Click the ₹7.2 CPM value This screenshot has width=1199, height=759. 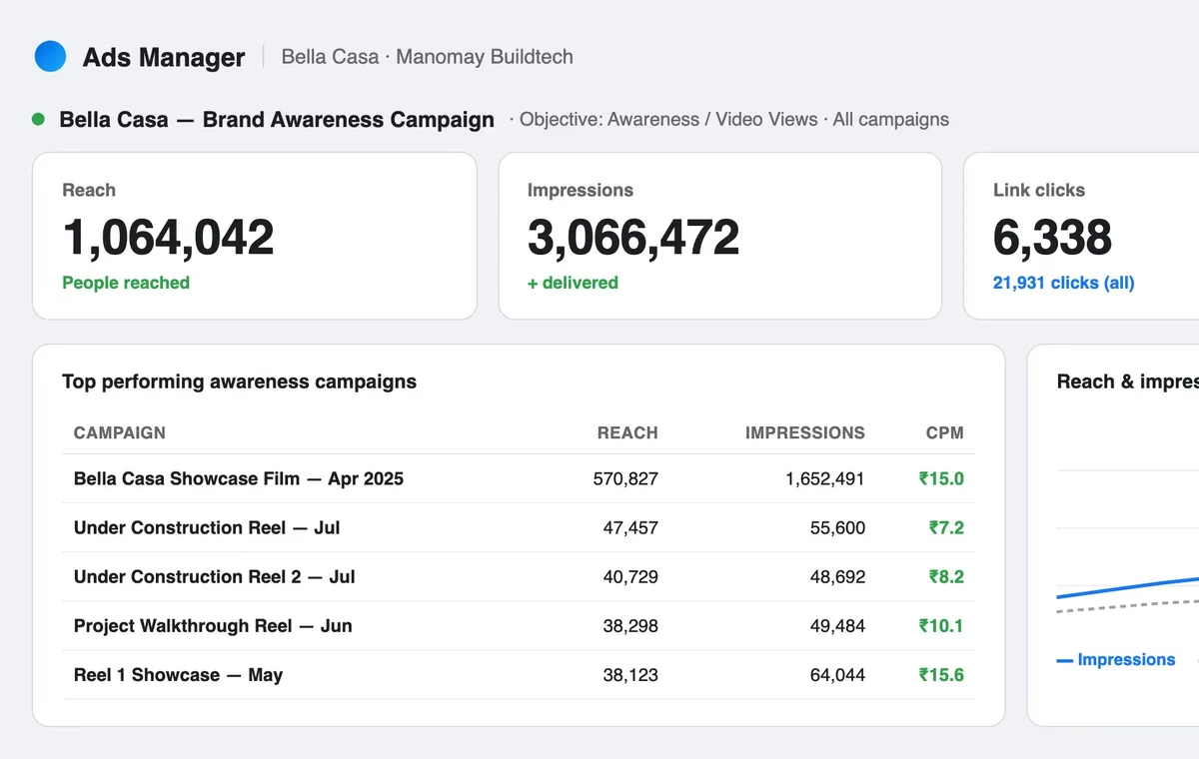pyautogui.click(x=946, y=527)
